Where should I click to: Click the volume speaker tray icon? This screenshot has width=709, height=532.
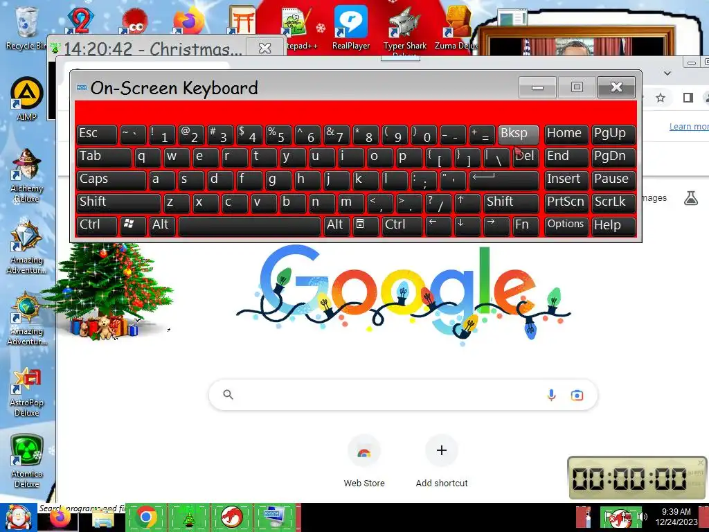[x=644, y=517]
